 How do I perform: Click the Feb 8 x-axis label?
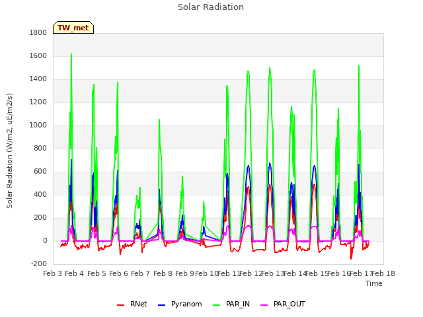pos(163,274)
